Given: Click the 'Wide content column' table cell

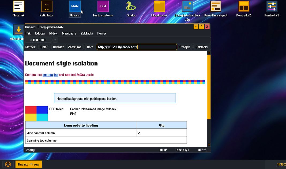Looking at the screenshot, I should click(x=81, y=133).
